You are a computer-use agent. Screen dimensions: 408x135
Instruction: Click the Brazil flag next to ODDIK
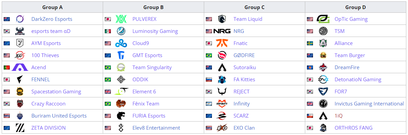pyautogui.click(x=108, y=80)
